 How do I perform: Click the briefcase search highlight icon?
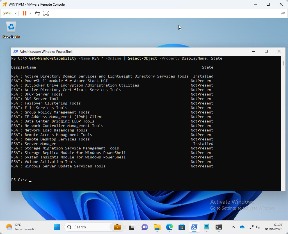point(117,227)
